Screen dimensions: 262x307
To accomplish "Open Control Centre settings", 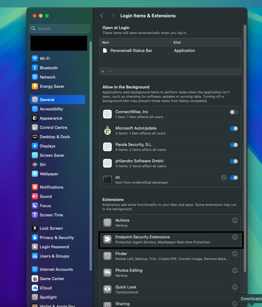I will tap(57, 127).
